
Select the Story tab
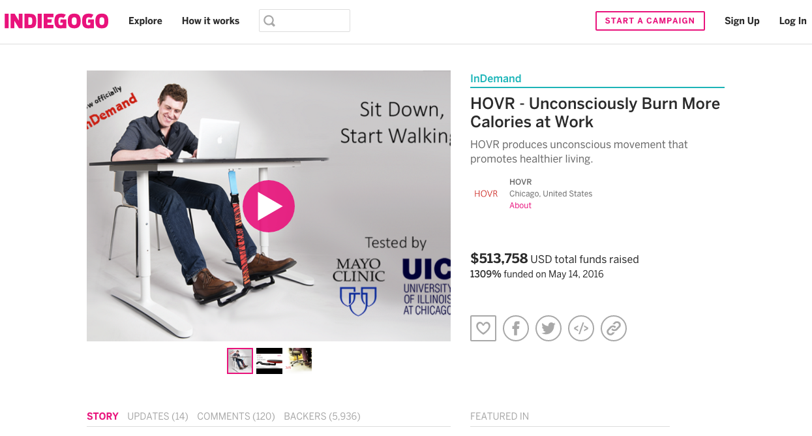(x=102, y=416)
